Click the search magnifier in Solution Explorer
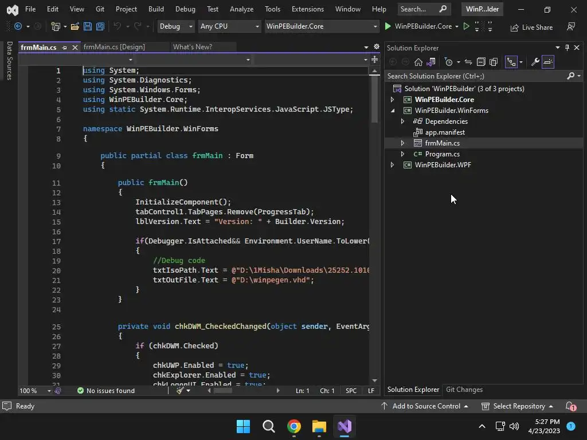Viewport: 587px width, 440px height. click(x=570, y=76)
